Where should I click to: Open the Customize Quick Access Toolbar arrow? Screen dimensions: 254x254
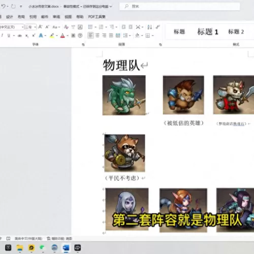(21, 7)
